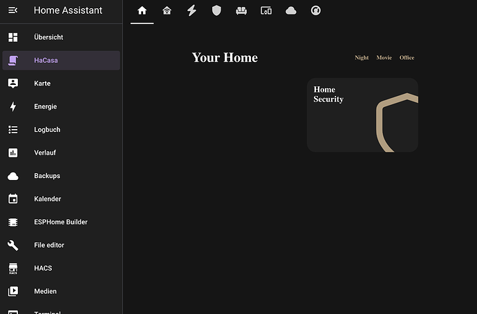This screenshot has width=477, height=314.
Task: Click the Logbuch list icon
Action: click(12, 129)
